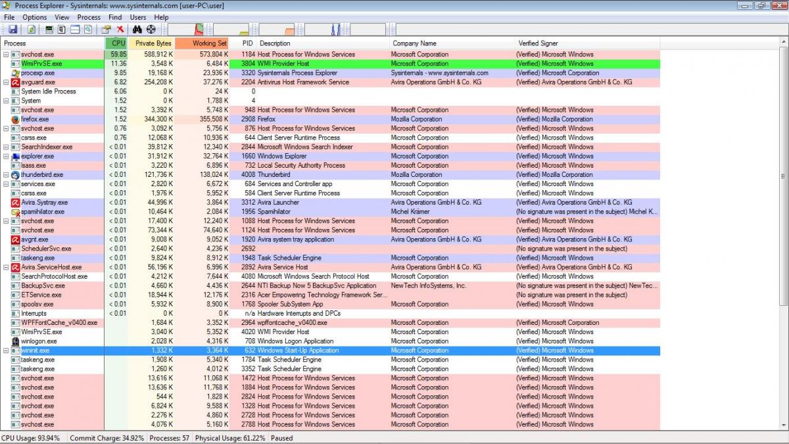The width and height of the screenshot is (789, 444).
Task: Open the yellow commit history mini graph
Action: pyautogui.click(x=231, y=30)
